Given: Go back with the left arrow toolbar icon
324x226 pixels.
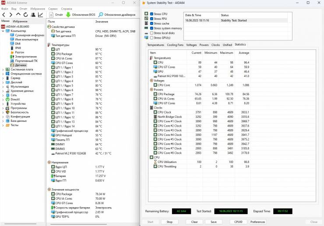Looking at the screenshot, I should pyautogui.click(x=4, y=15).
